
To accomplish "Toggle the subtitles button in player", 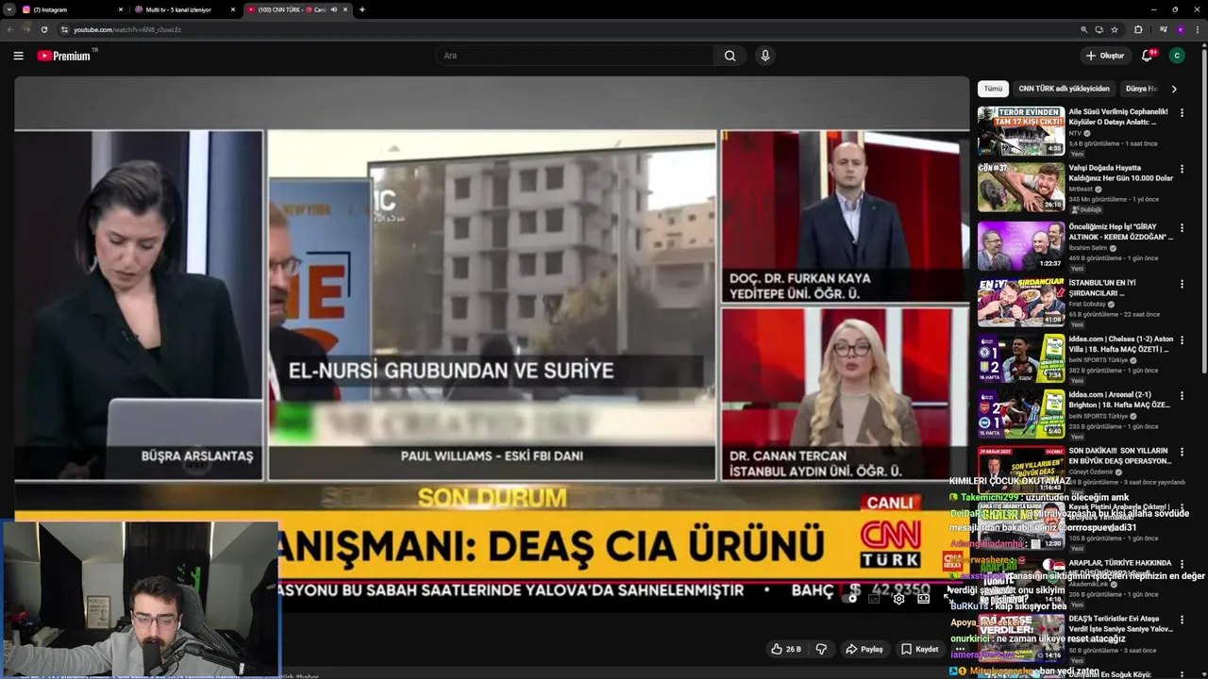I will click(x=874, y=598).
